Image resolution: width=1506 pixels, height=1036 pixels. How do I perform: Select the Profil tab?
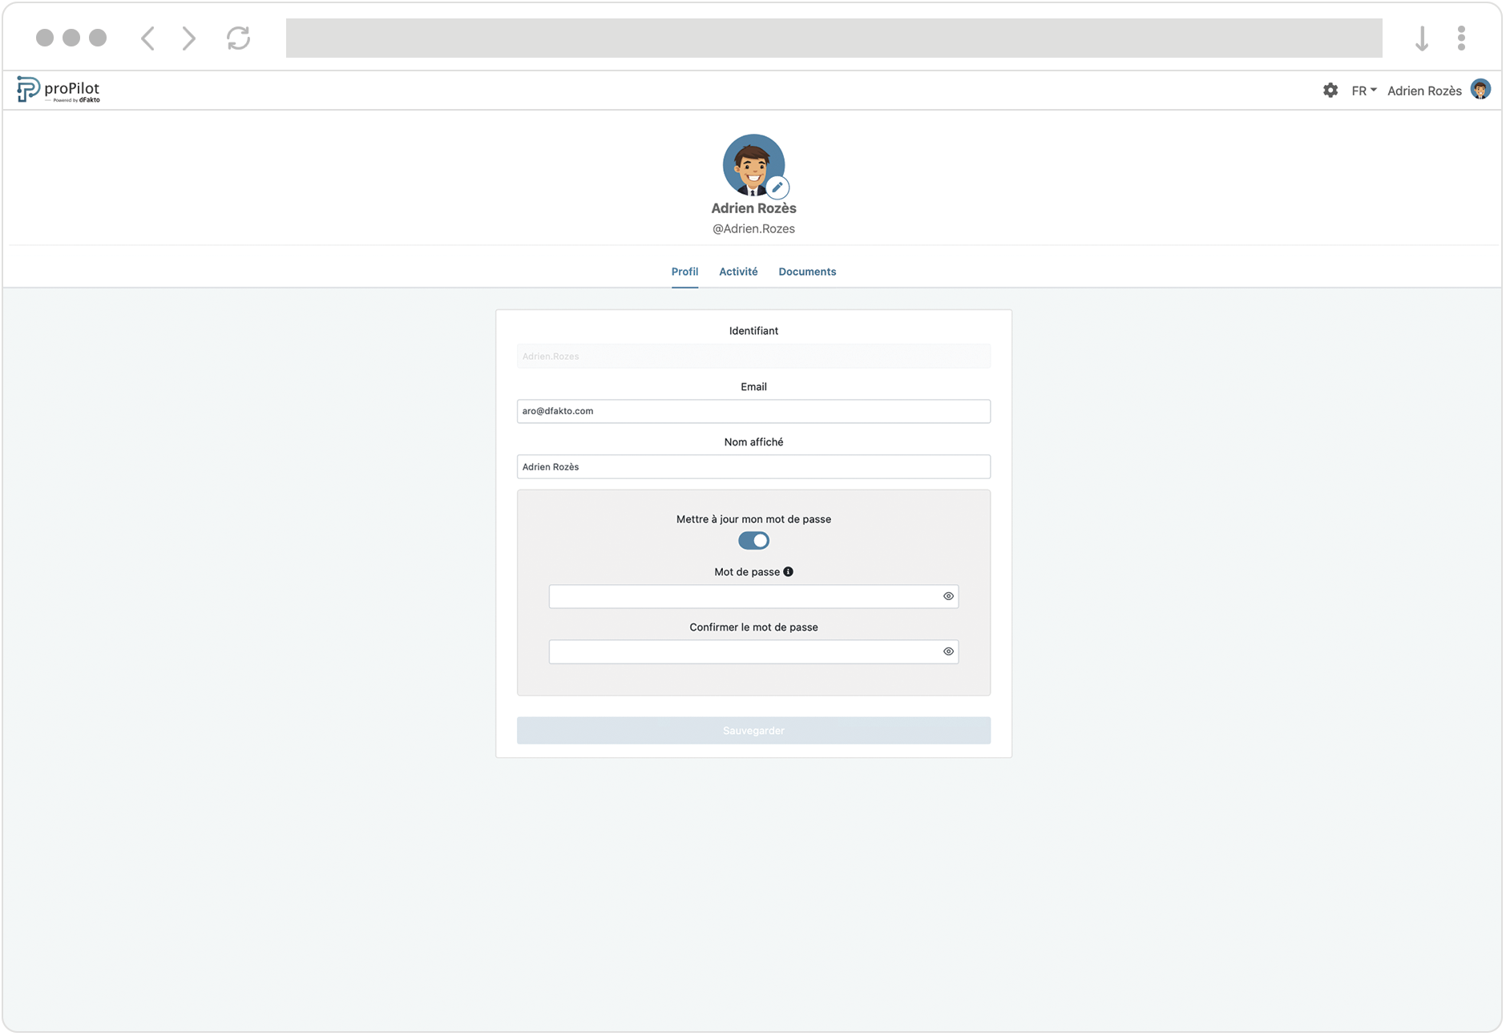(x=684, y=272)
